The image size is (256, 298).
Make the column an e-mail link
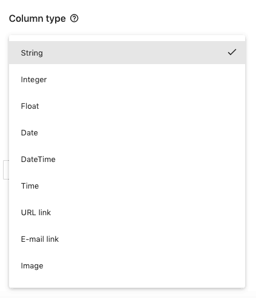(127, 239)
